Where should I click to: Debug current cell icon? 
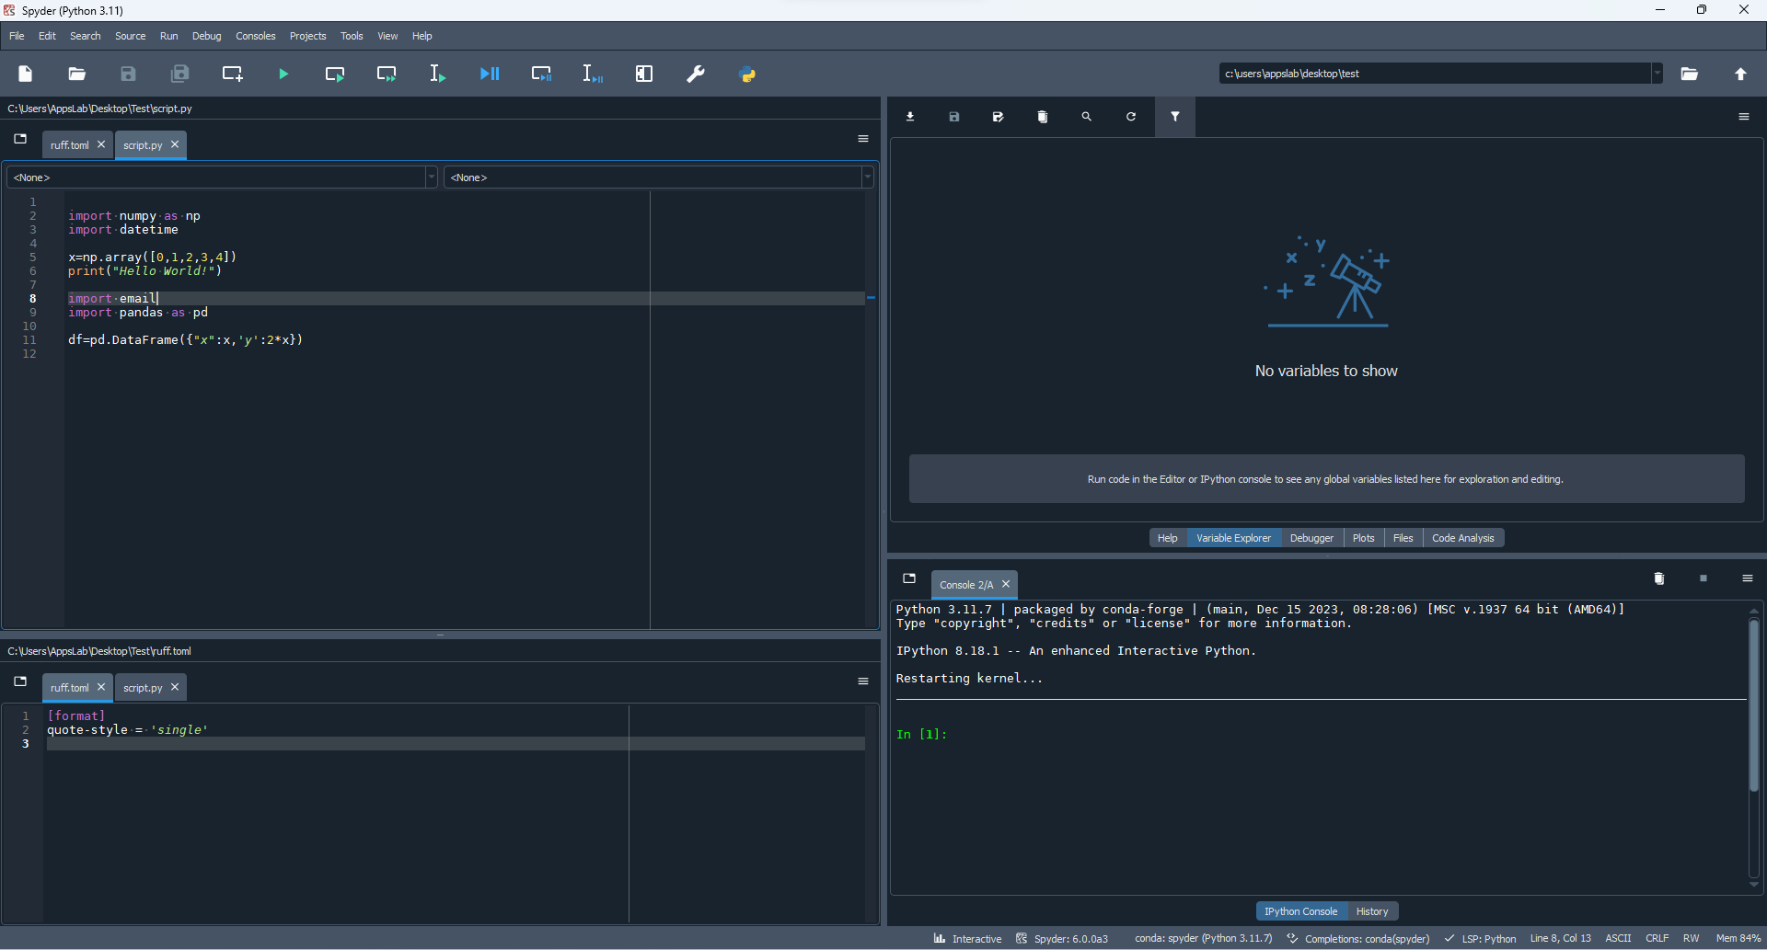pos(542,74)
